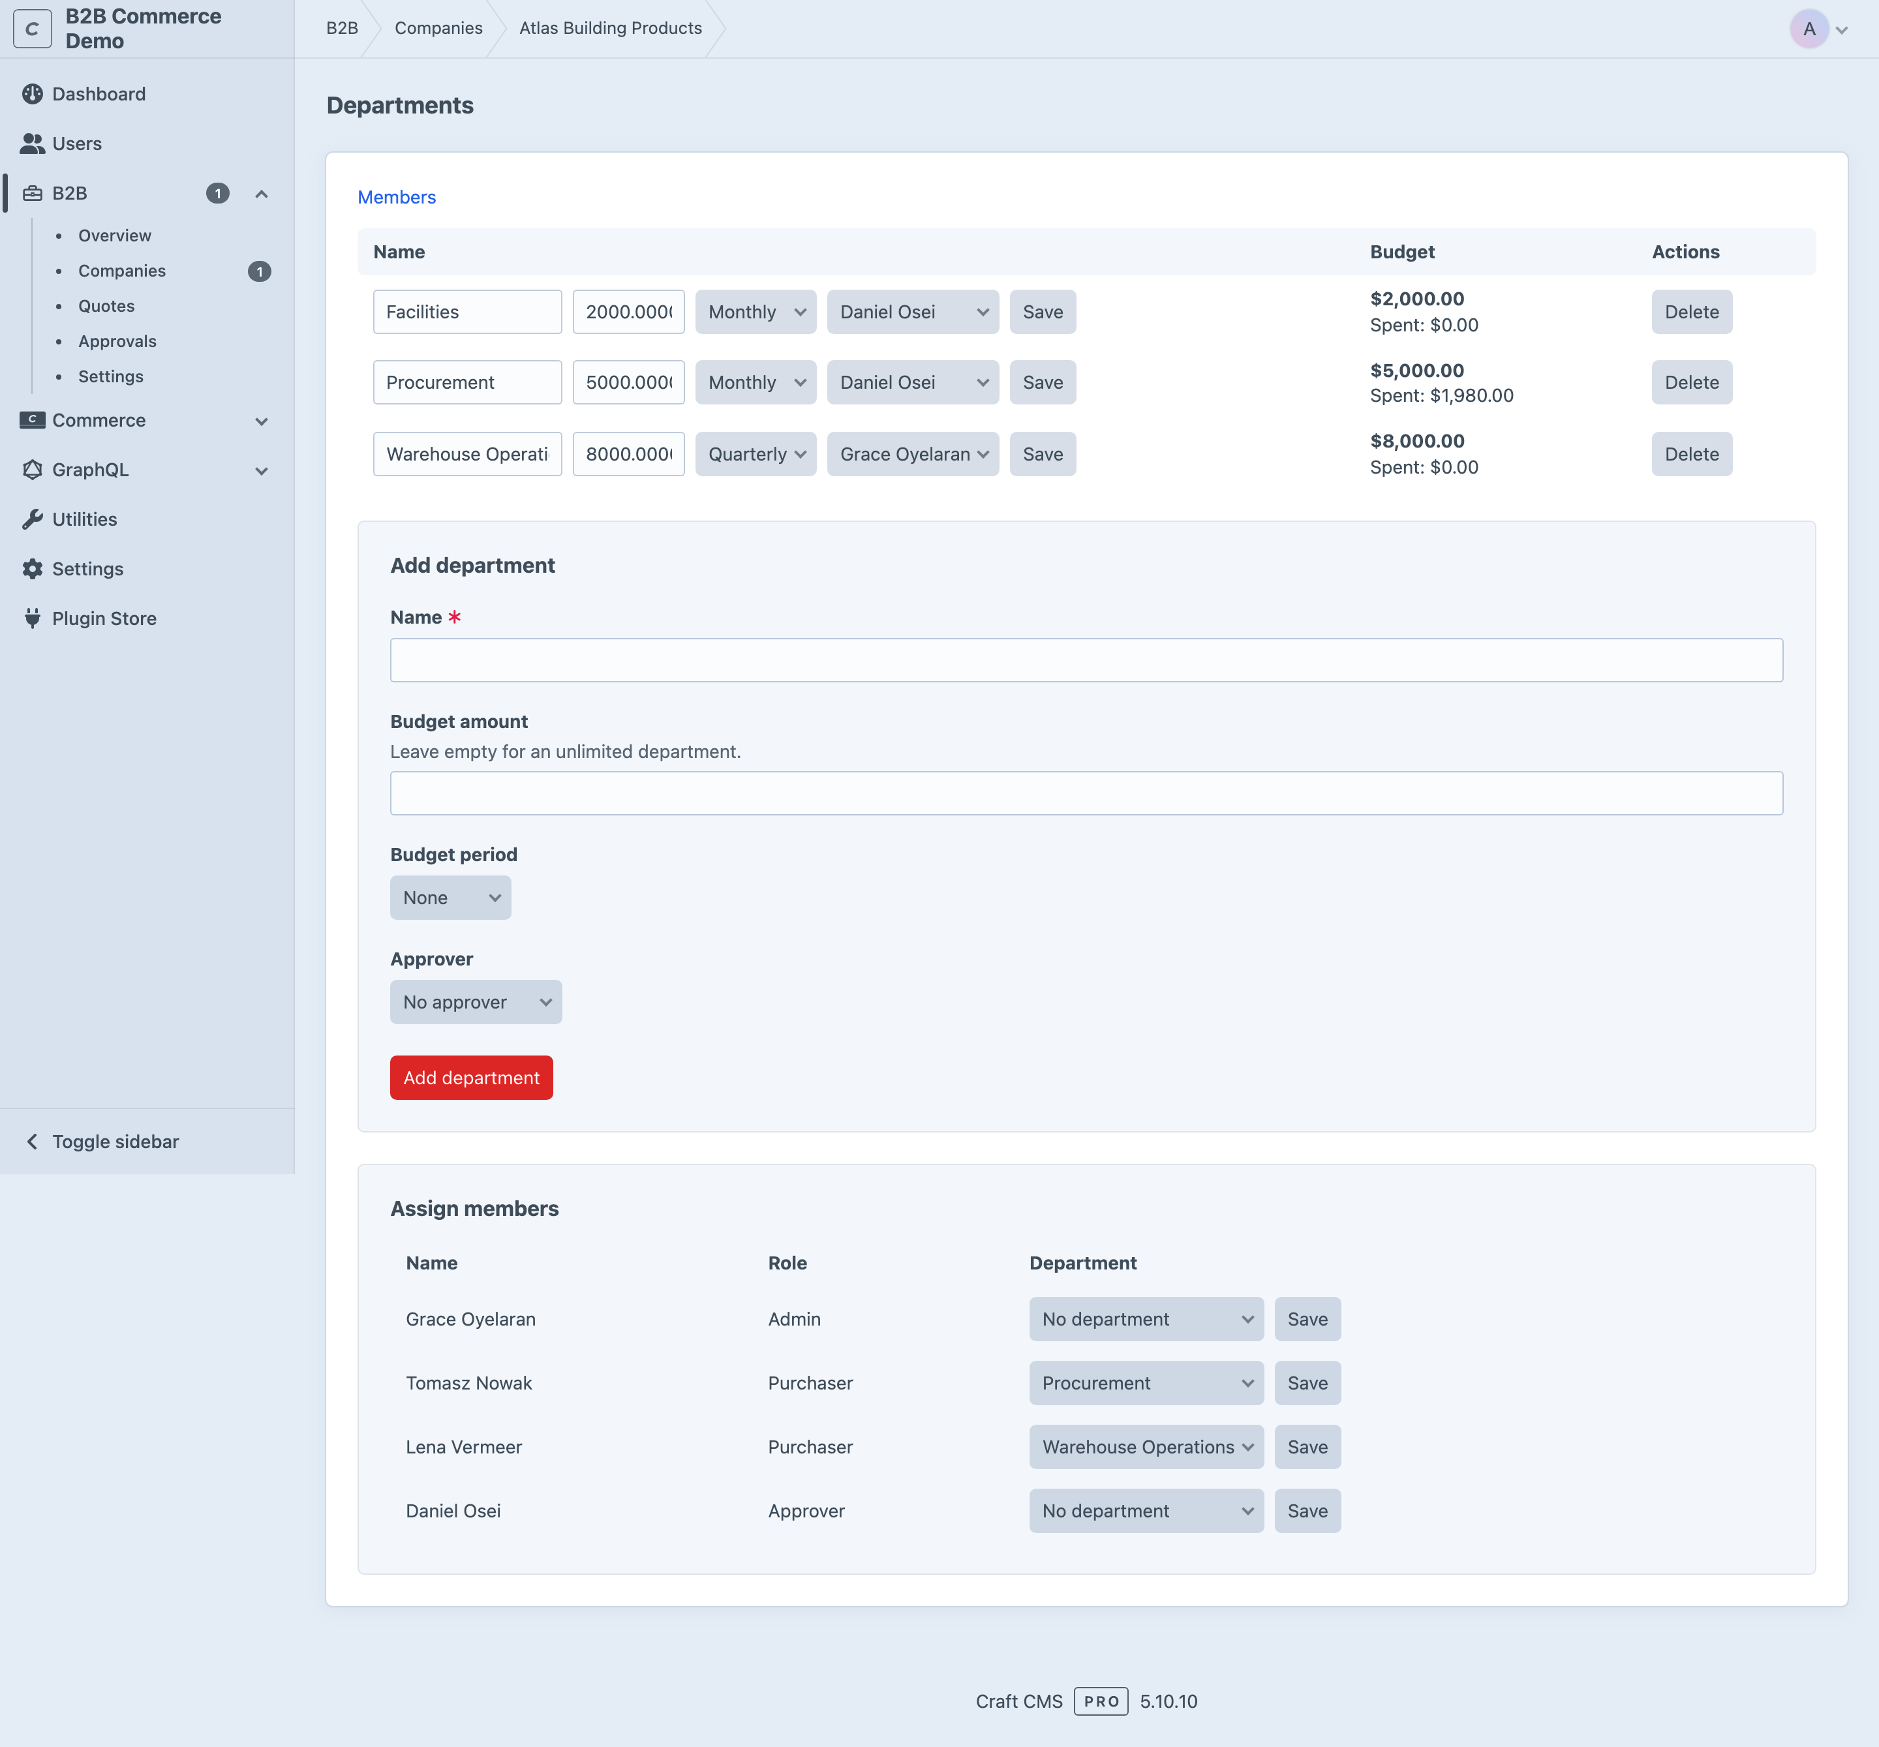The width and height of the screenshot is (1879, 1747).
Task: Click the Toggle sidebar arrow icon
Action: (32, 1142)
